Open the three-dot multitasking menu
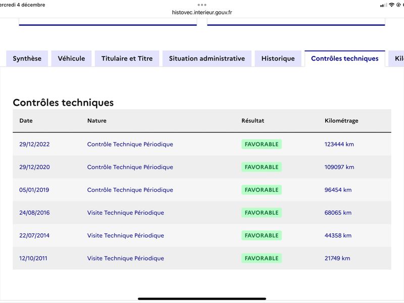The height and width of the screenshot is (303, 404). (x=201, y=5)
